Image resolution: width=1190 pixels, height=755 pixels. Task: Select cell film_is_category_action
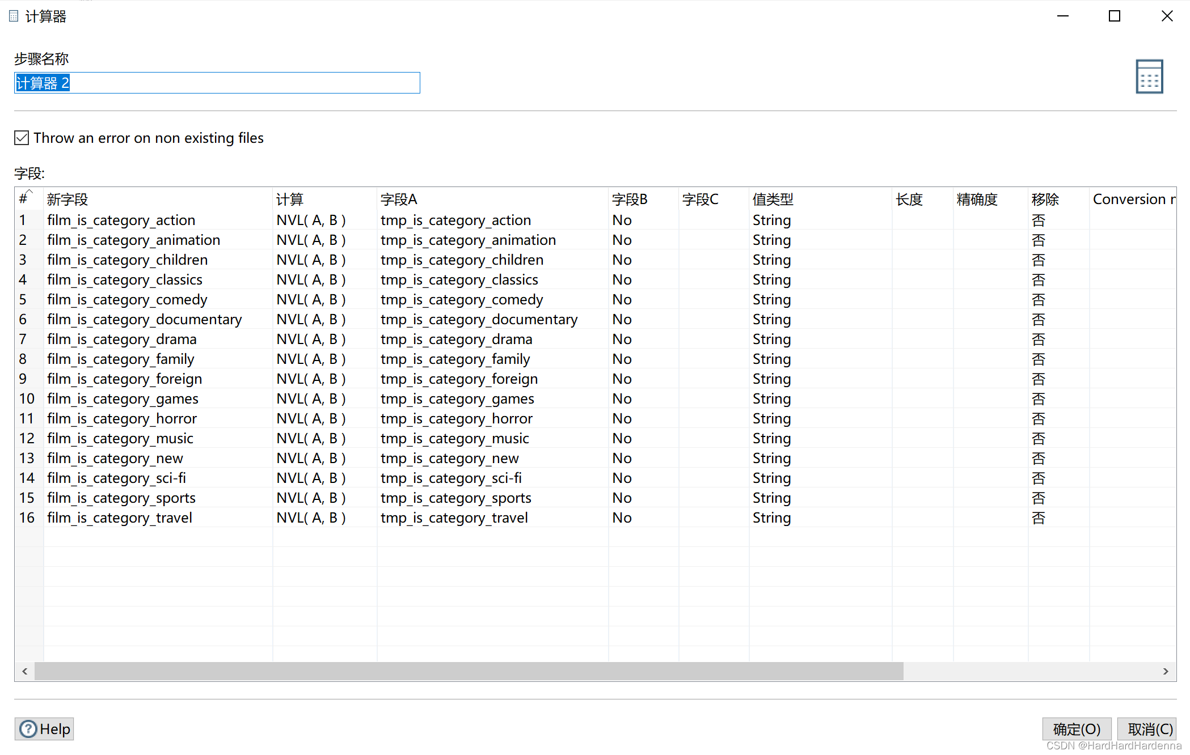(158, 220)
